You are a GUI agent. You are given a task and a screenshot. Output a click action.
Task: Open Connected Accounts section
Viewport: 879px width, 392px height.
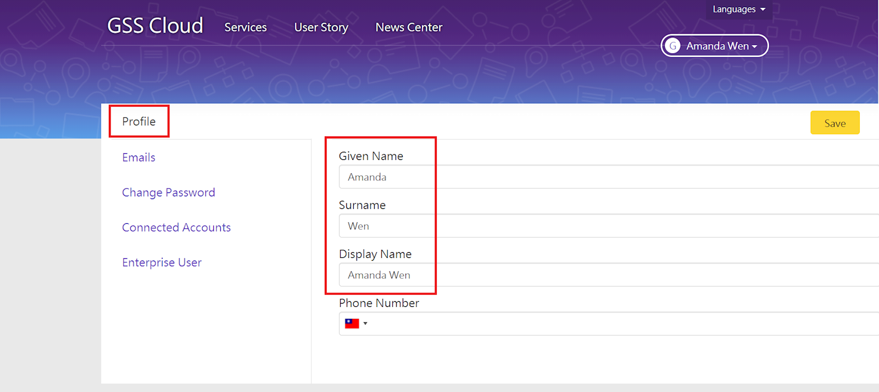[176, 228]
